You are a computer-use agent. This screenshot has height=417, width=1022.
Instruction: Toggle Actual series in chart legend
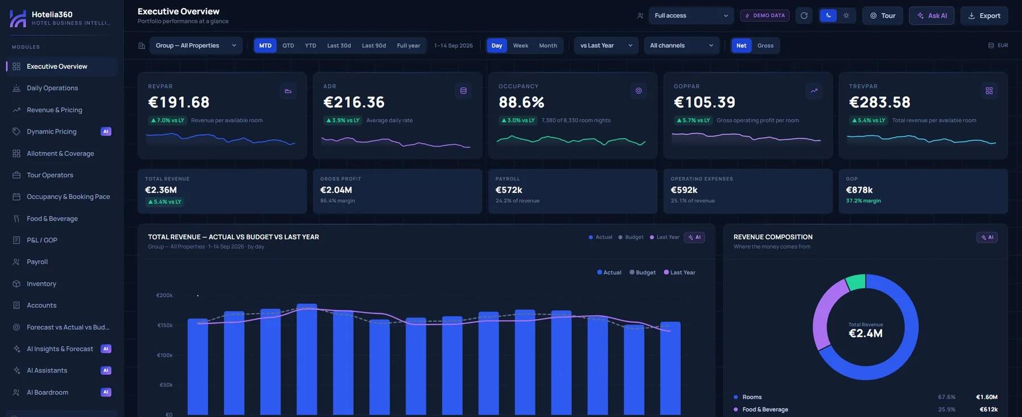coord(609,273)
